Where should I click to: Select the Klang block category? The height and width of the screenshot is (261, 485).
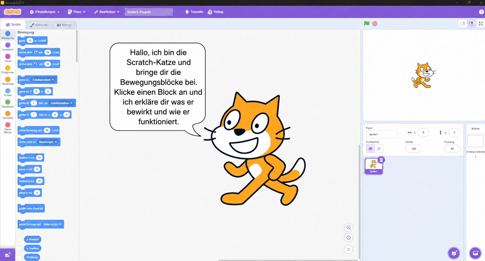click(x=8, y=58)
